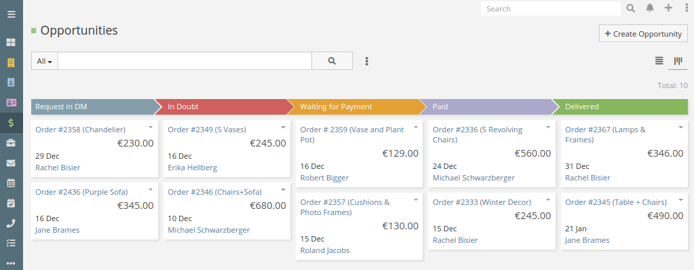Show more sidebar items via ellipsis icon
The height and width of the screenshot is (270, 694).
click(x=11, y=263)
